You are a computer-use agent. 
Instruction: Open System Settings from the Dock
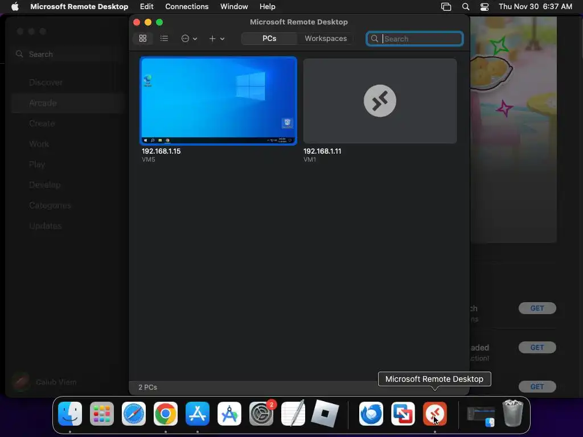(x=261, y=414)
